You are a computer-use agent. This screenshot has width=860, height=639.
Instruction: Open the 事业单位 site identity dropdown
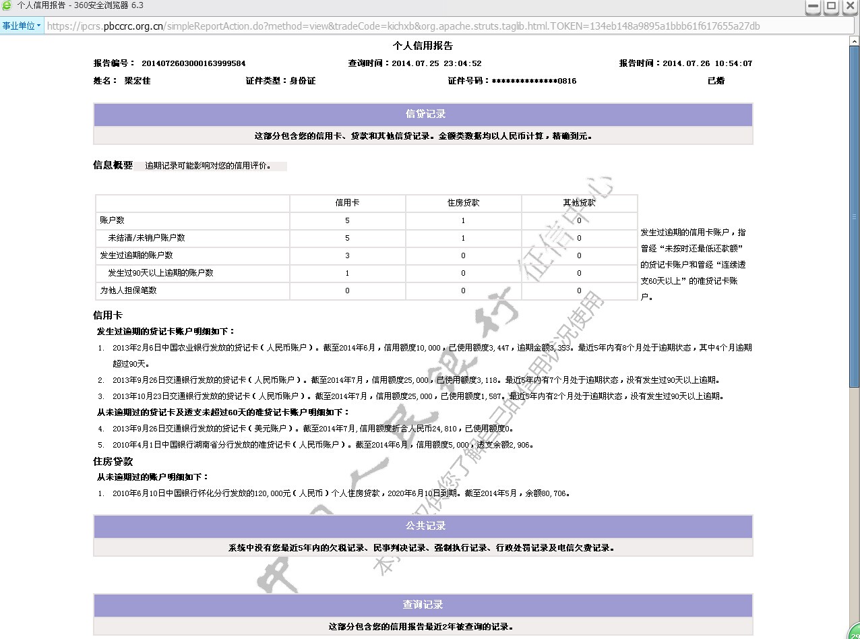click(x=22, y=26)
